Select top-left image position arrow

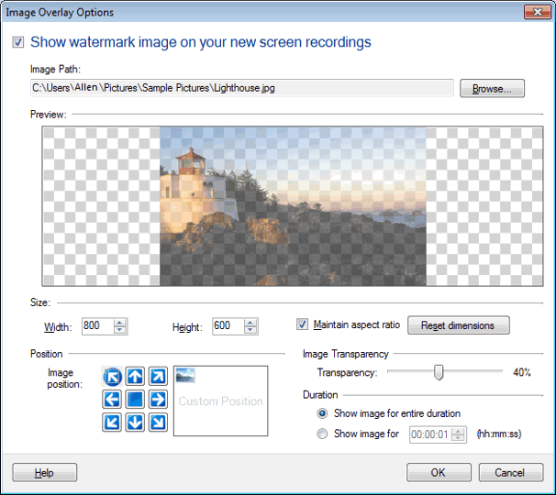tap(112, 376)
